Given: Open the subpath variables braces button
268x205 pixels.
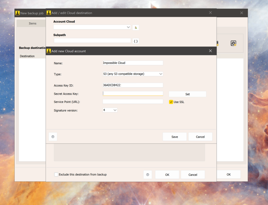Looking at the screenshot, I should pos(136,41).
